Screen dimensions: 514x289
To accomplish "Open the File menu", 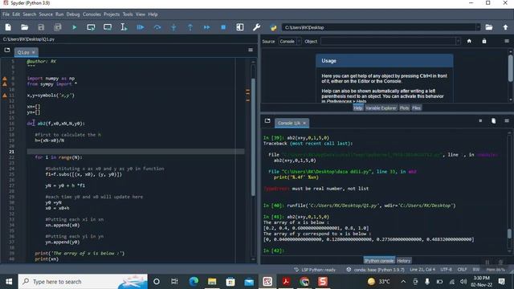I will [x=6, y=14].
